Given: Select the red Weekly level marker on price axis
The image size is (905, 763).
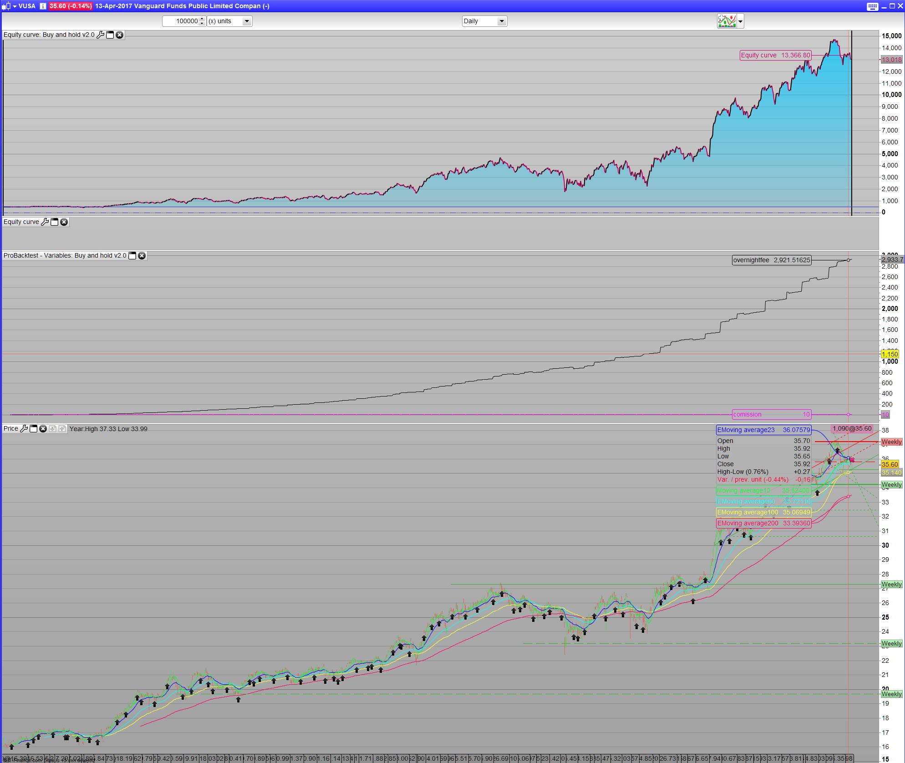Looking at the screenshot, I should click(891, 442).
